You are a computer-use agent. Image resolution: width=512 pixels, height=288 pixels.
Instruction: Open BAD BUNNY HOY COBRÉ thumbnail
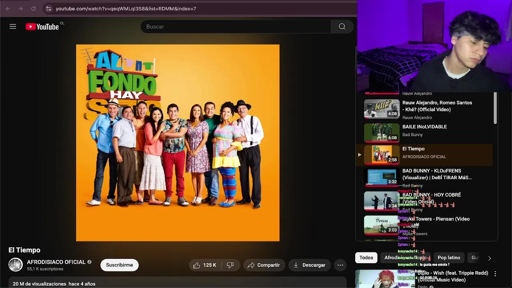click(x=382, y=201)
